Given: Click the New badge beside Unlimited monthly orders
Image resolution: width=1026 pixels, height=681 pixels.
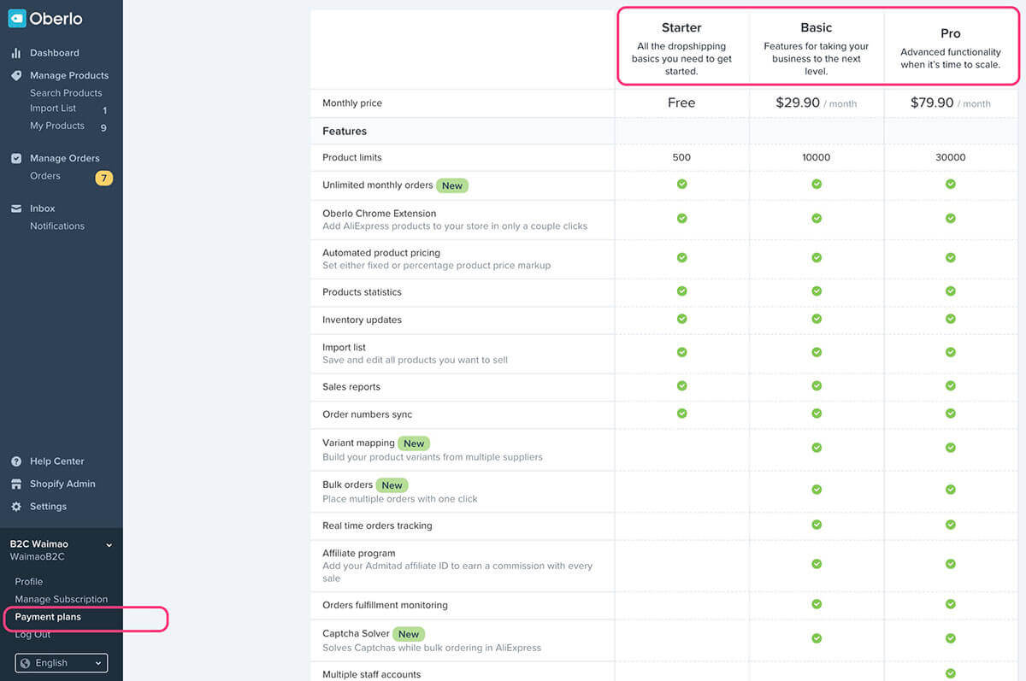Looking at the screenshot, I should click(452, 185).
